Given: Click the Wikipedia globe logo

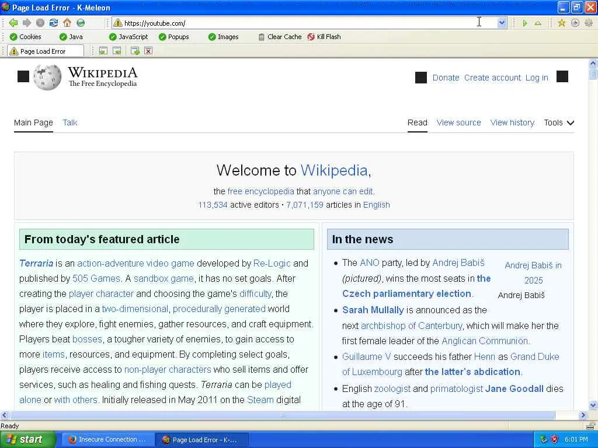Looking at the screenshot, I should pos(47,78).
